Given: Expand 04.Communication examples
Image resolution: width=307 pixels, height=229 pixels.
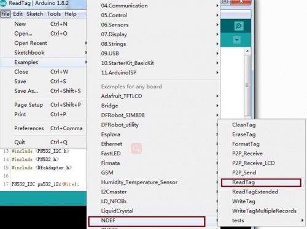Looking at the screenshot, I should tap(154, 6).
